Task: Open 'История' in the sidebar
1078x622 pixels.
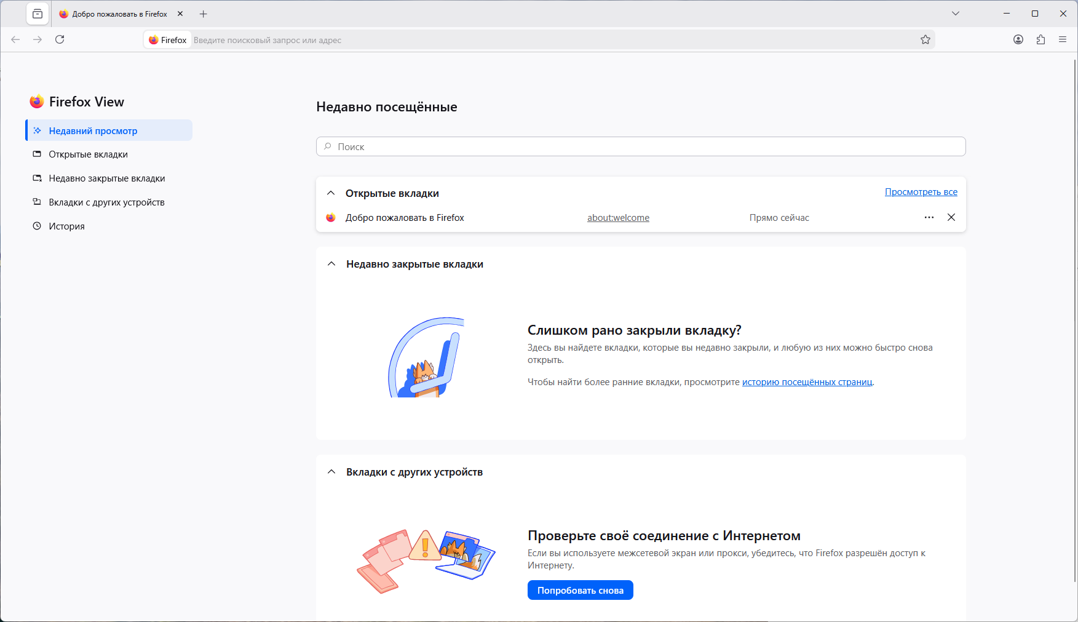Action: point(109,226)
